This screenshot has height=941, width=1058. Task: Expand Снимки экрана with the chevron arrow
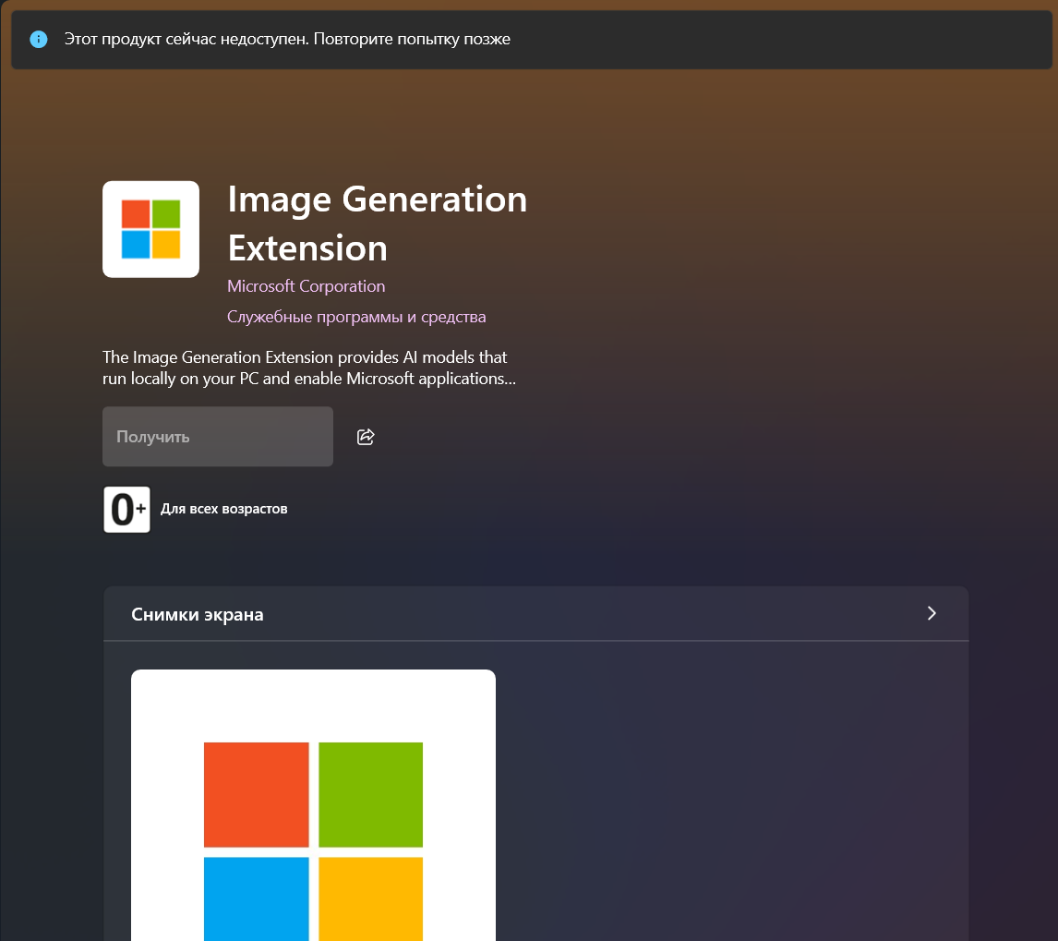(x=932, y=613)
